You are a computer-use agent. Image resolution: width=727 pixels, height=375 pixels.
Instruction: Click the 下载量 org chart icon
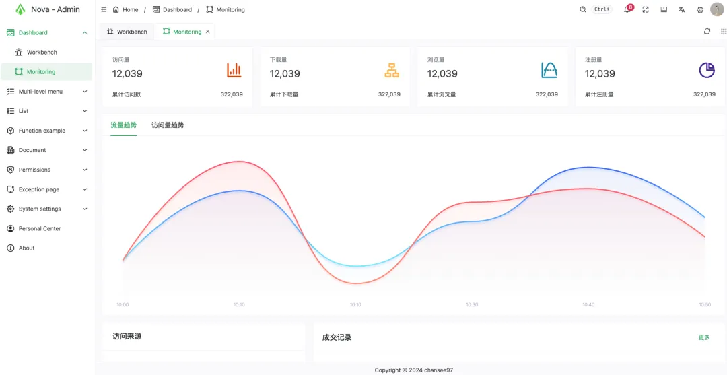click(x=392, y=70)
